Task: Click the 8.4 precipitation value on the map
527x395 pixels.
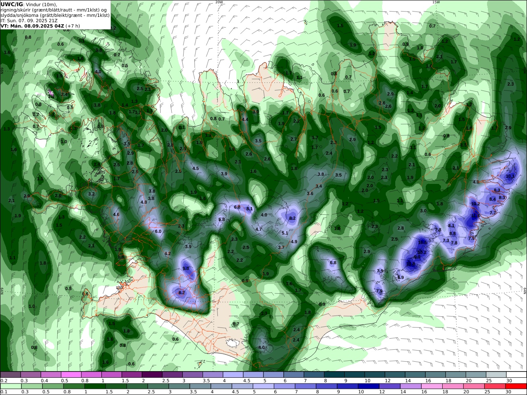Action: (x=492, y=199)
